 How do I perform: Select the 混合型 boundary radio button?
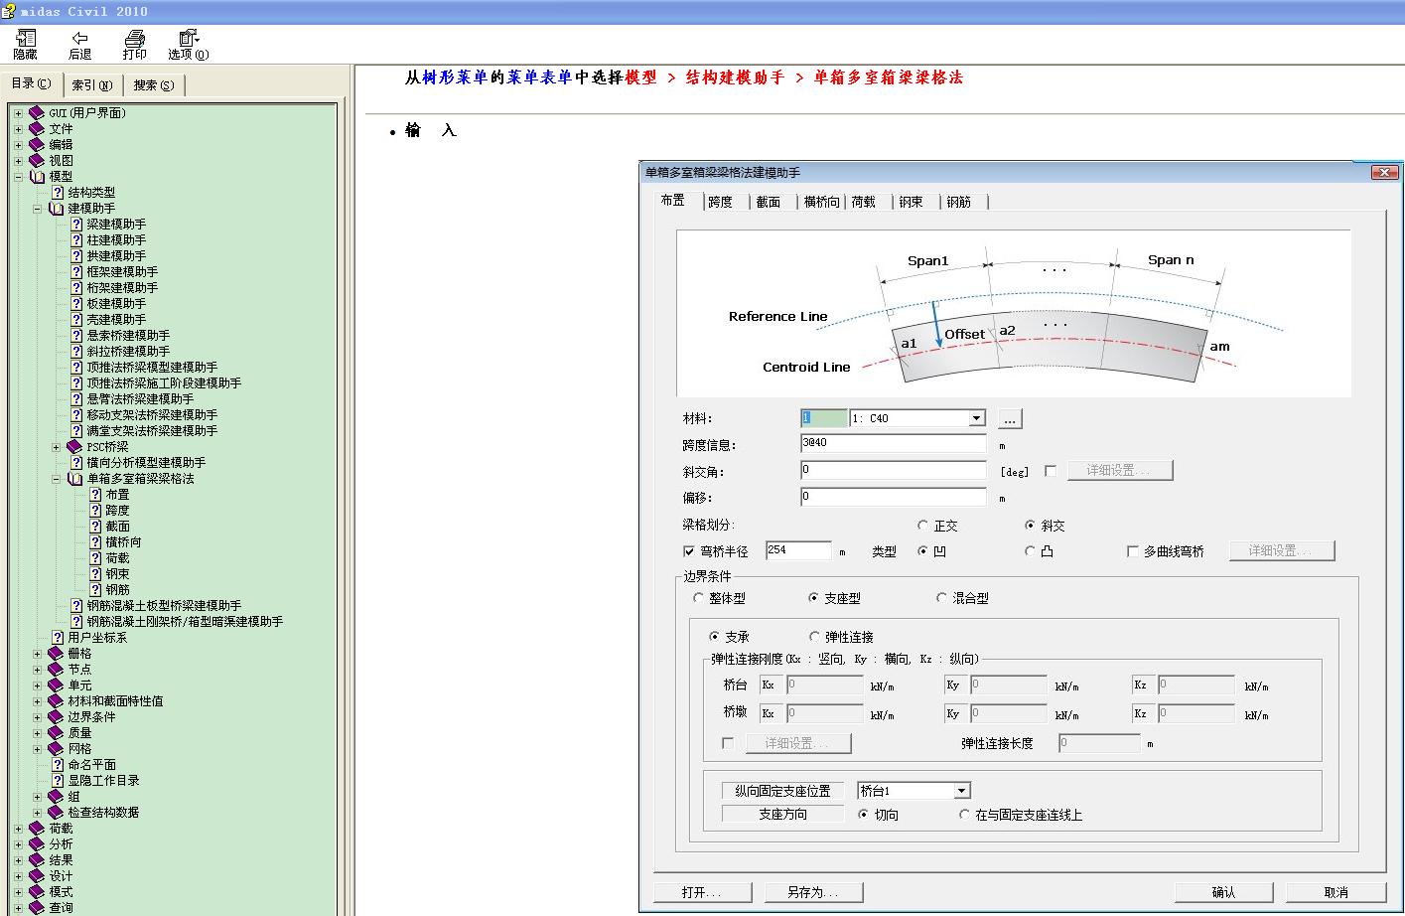[941, 598]
